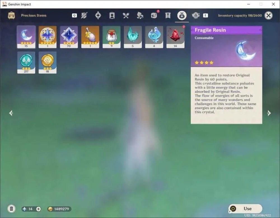The image size is (280, 218).
Task: Select the Masterless Starglitter item in the gold ring
Action: coord(48,37)
